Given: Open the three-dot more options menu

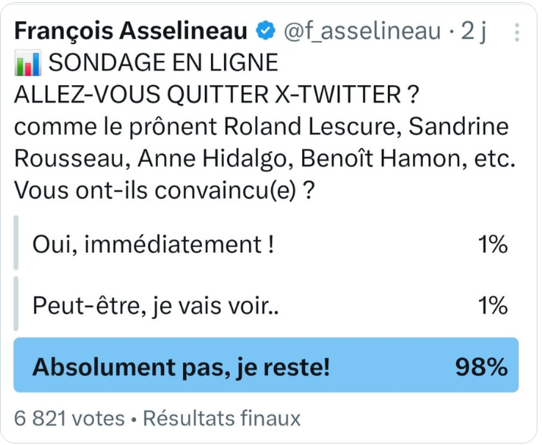Looking at the screenshot, I should 517,33.
